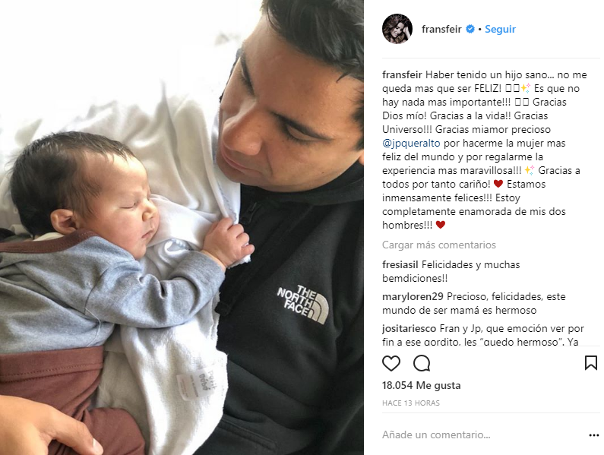Screen dimensions: 604x455
Task: Click the fransfeir username in the caption
Action: click(402, 74)
